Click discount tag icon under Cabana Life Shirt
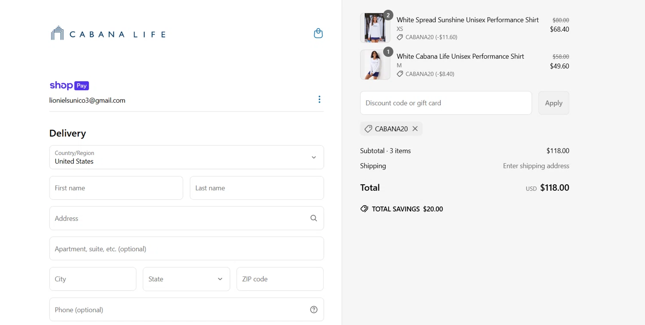 (400, 74)
